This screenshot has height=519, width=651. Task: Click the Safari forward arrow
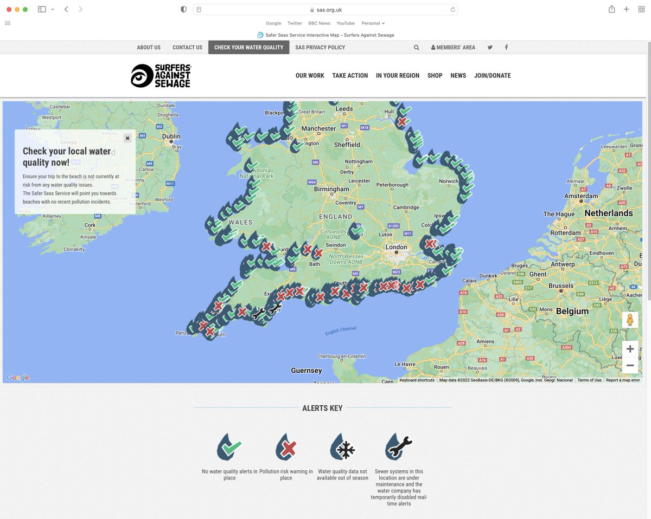[80, 9]
